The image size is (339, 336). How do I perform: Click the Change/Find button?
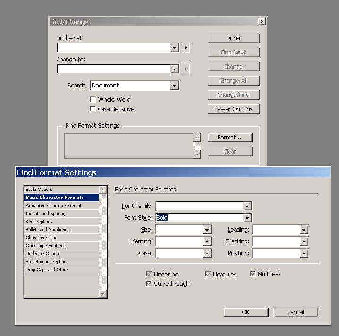click(x=233, y=95)
